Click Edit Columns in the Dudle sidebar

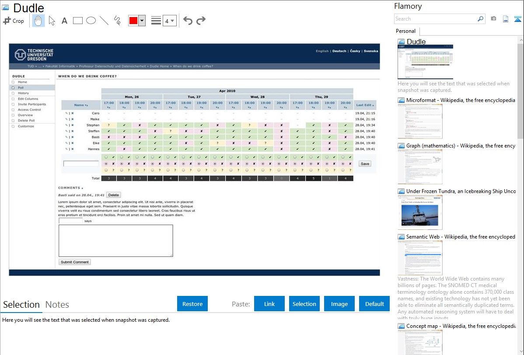(28, 98)
